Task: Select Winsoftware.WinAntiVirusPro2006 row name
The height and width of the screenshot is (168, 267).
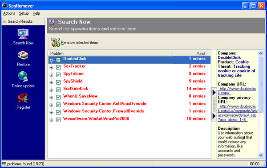Action: [96, 119]
